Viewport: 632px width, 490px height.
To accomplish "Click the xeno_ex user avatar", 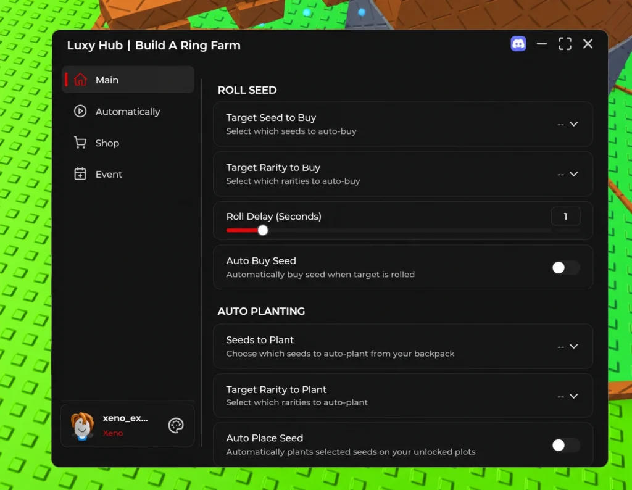I will [82, 426].
